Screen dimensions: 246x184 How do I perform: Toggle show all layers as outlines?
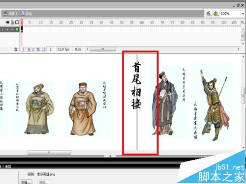coord(17,22)
